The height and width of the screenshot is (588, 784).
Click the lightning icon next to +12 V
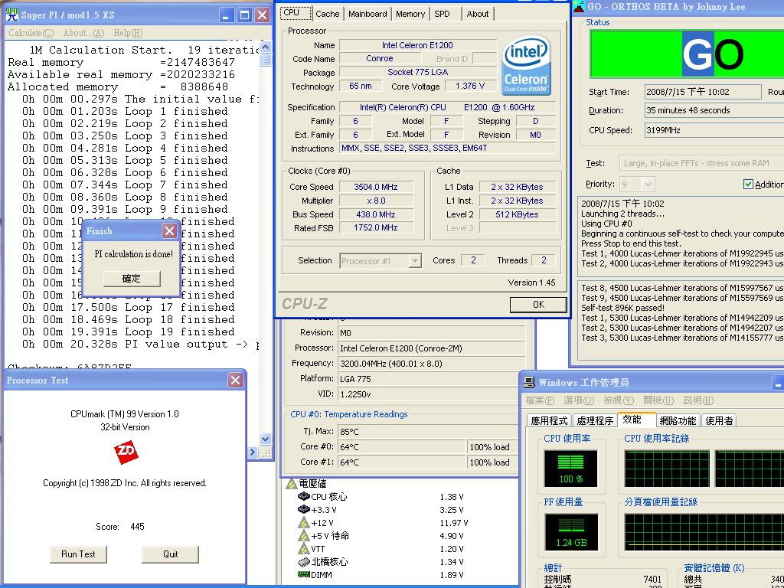click(x=303, y=522)
